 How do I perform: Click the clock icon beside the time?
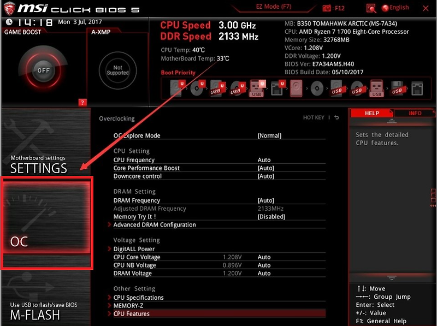[9, 22]
